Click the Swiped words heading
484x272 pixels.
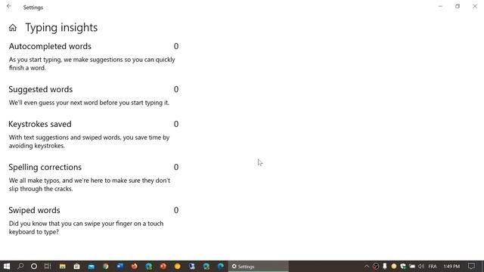[34, 210]
